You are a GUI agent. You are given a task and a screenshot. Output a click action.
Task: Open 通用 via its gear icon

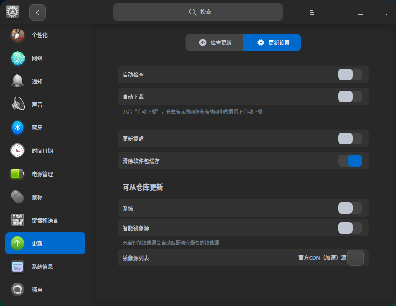pos(17,290)
